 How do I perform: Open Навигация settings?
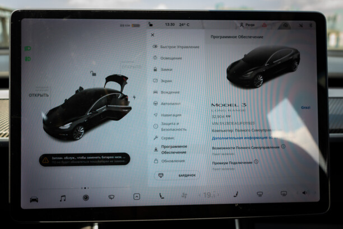click(x=168, y=115)
